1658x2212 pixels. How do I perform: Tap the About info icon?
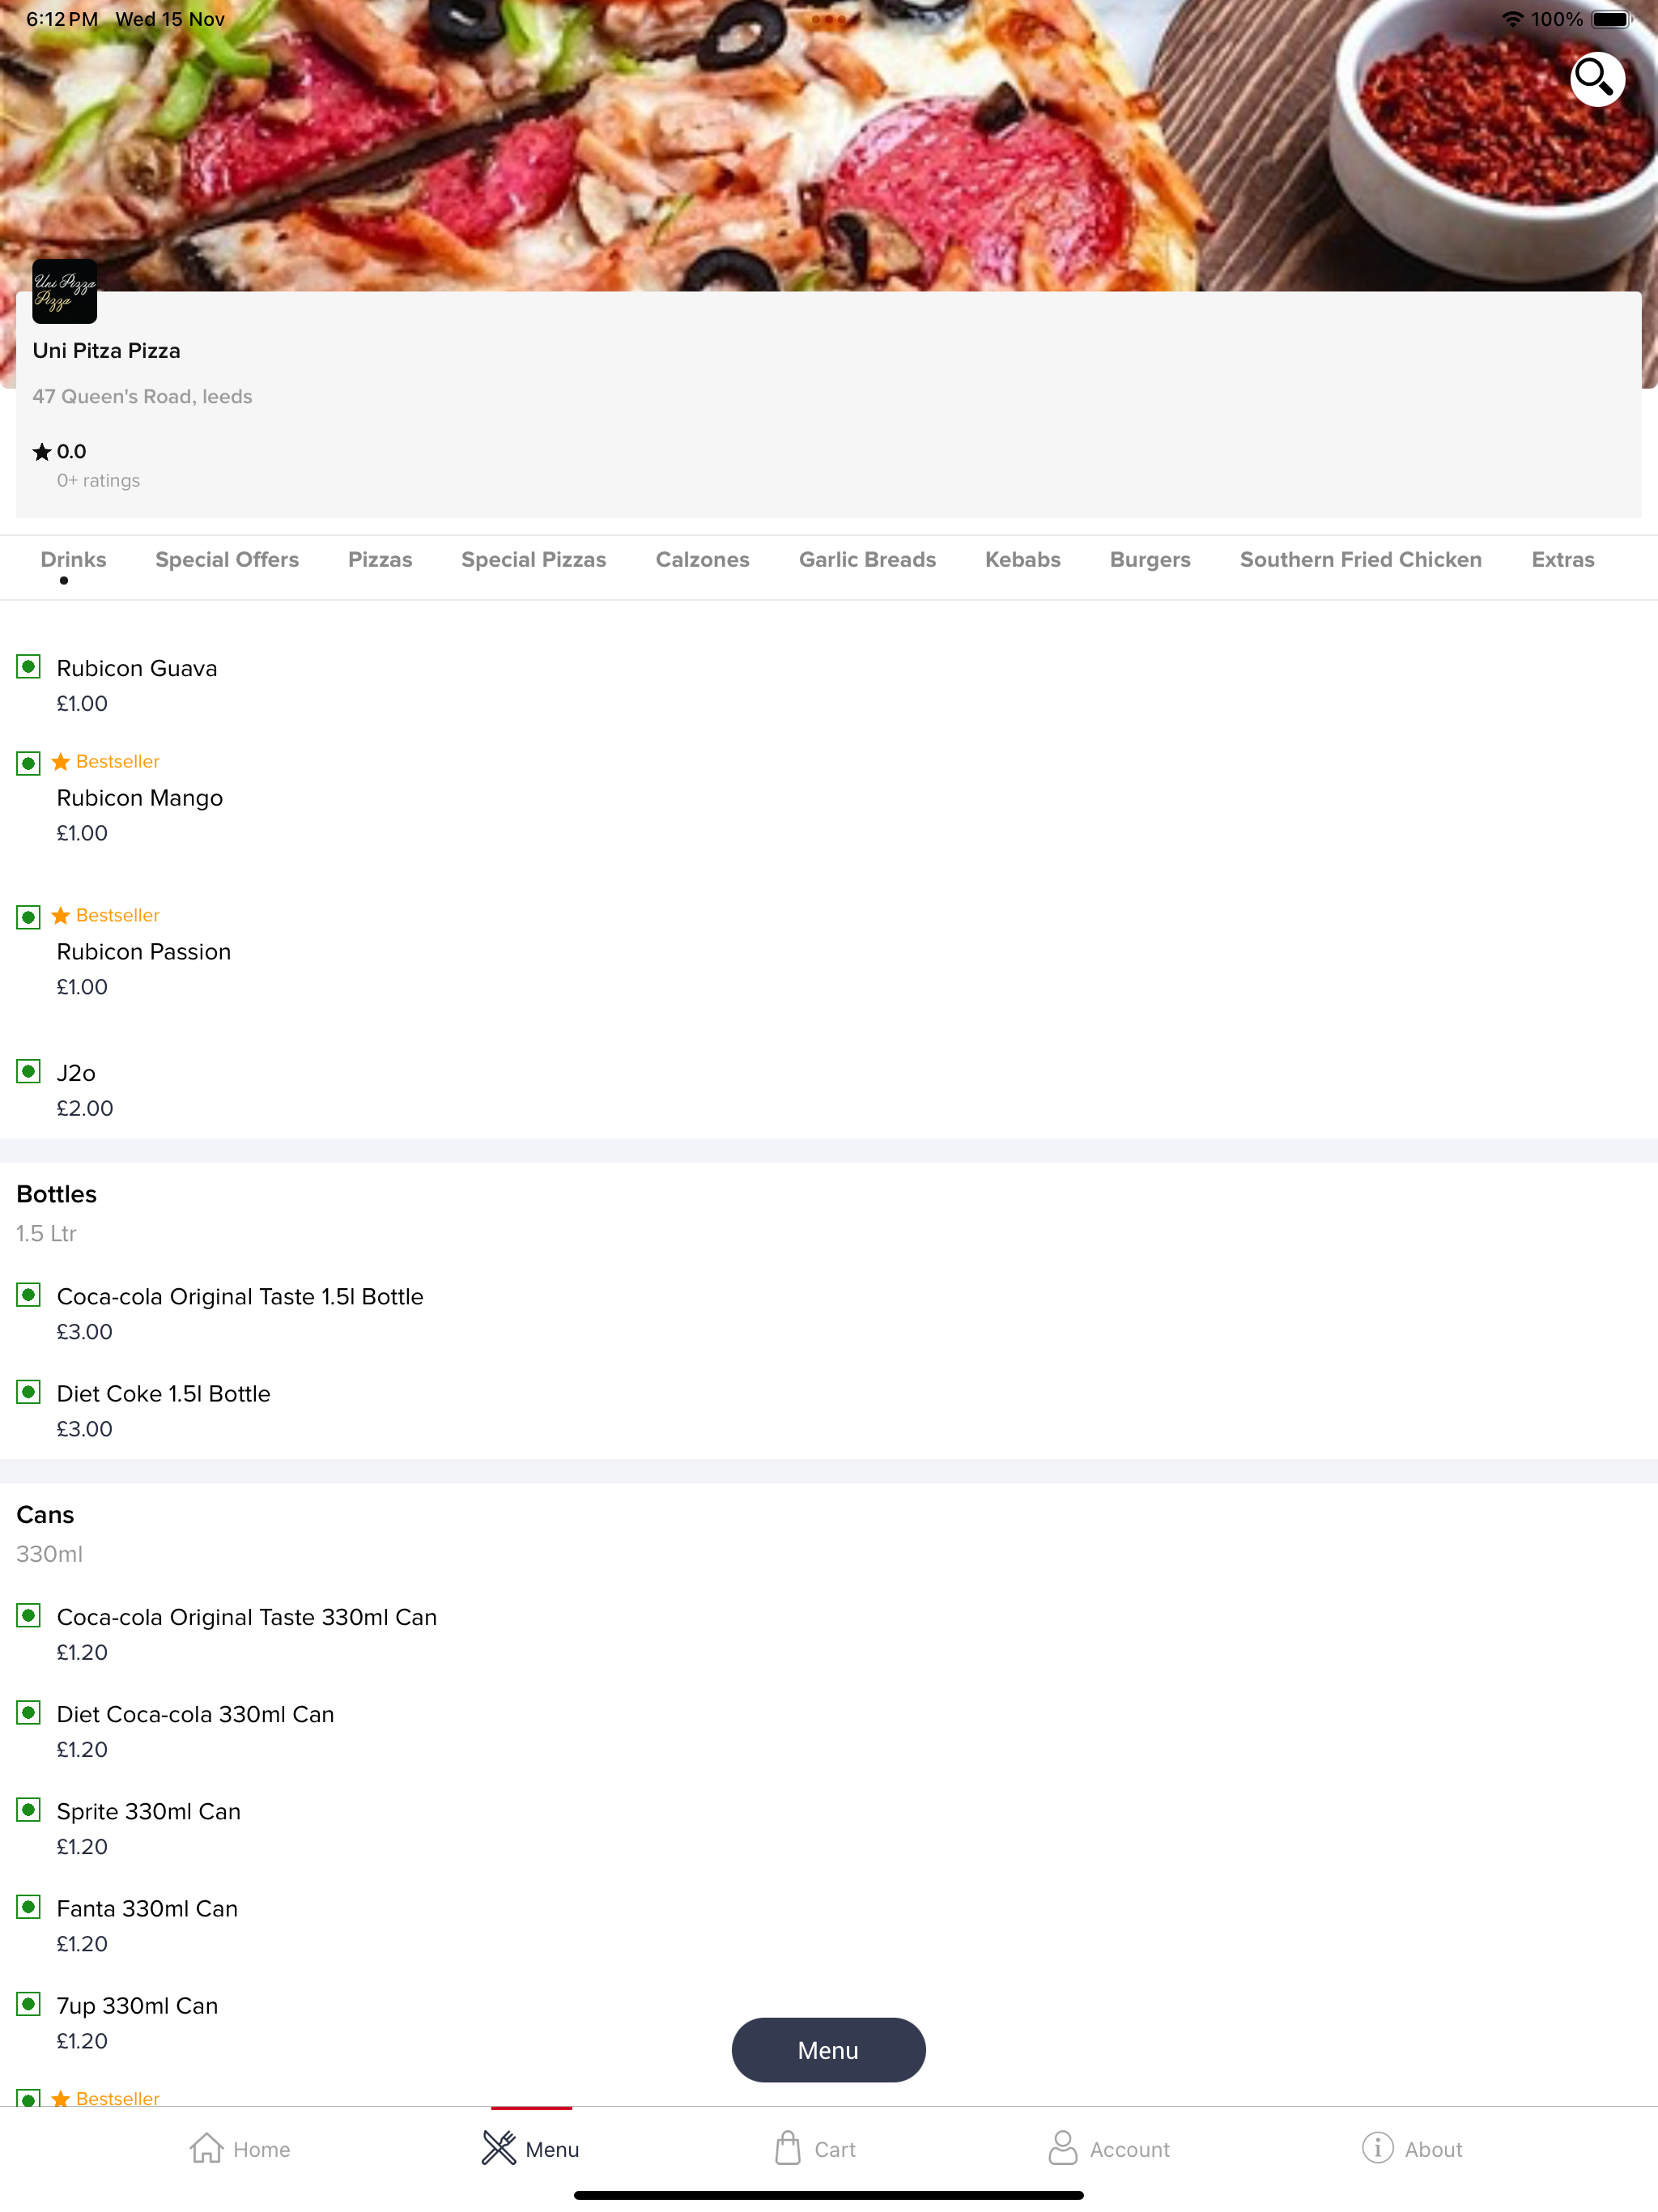click(1377, 2148)
